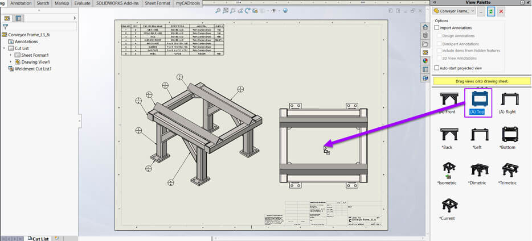Viewport: 532px width, 241px height.
Task: Open SOLIDWORKS Resources home tab in task pane
Action: coord(425,27)
